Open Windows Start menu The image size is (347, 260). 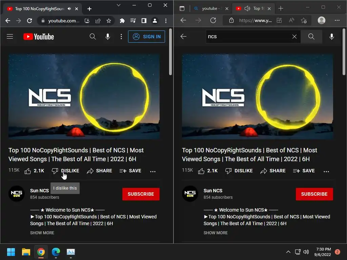click(11, 252)
